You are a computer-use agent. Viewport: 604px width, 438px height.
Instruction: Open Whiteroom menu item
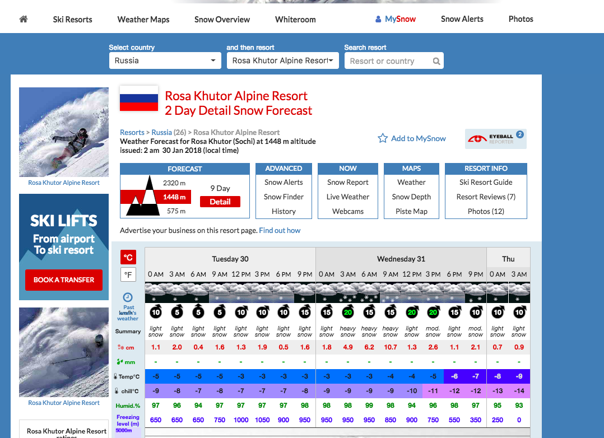pyautogui.click(x=295, y=19)
